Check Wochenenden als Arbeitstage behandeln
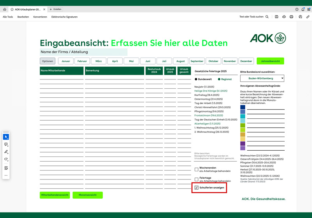The height and width of the screenshot is (218, 312). [197, 169]
